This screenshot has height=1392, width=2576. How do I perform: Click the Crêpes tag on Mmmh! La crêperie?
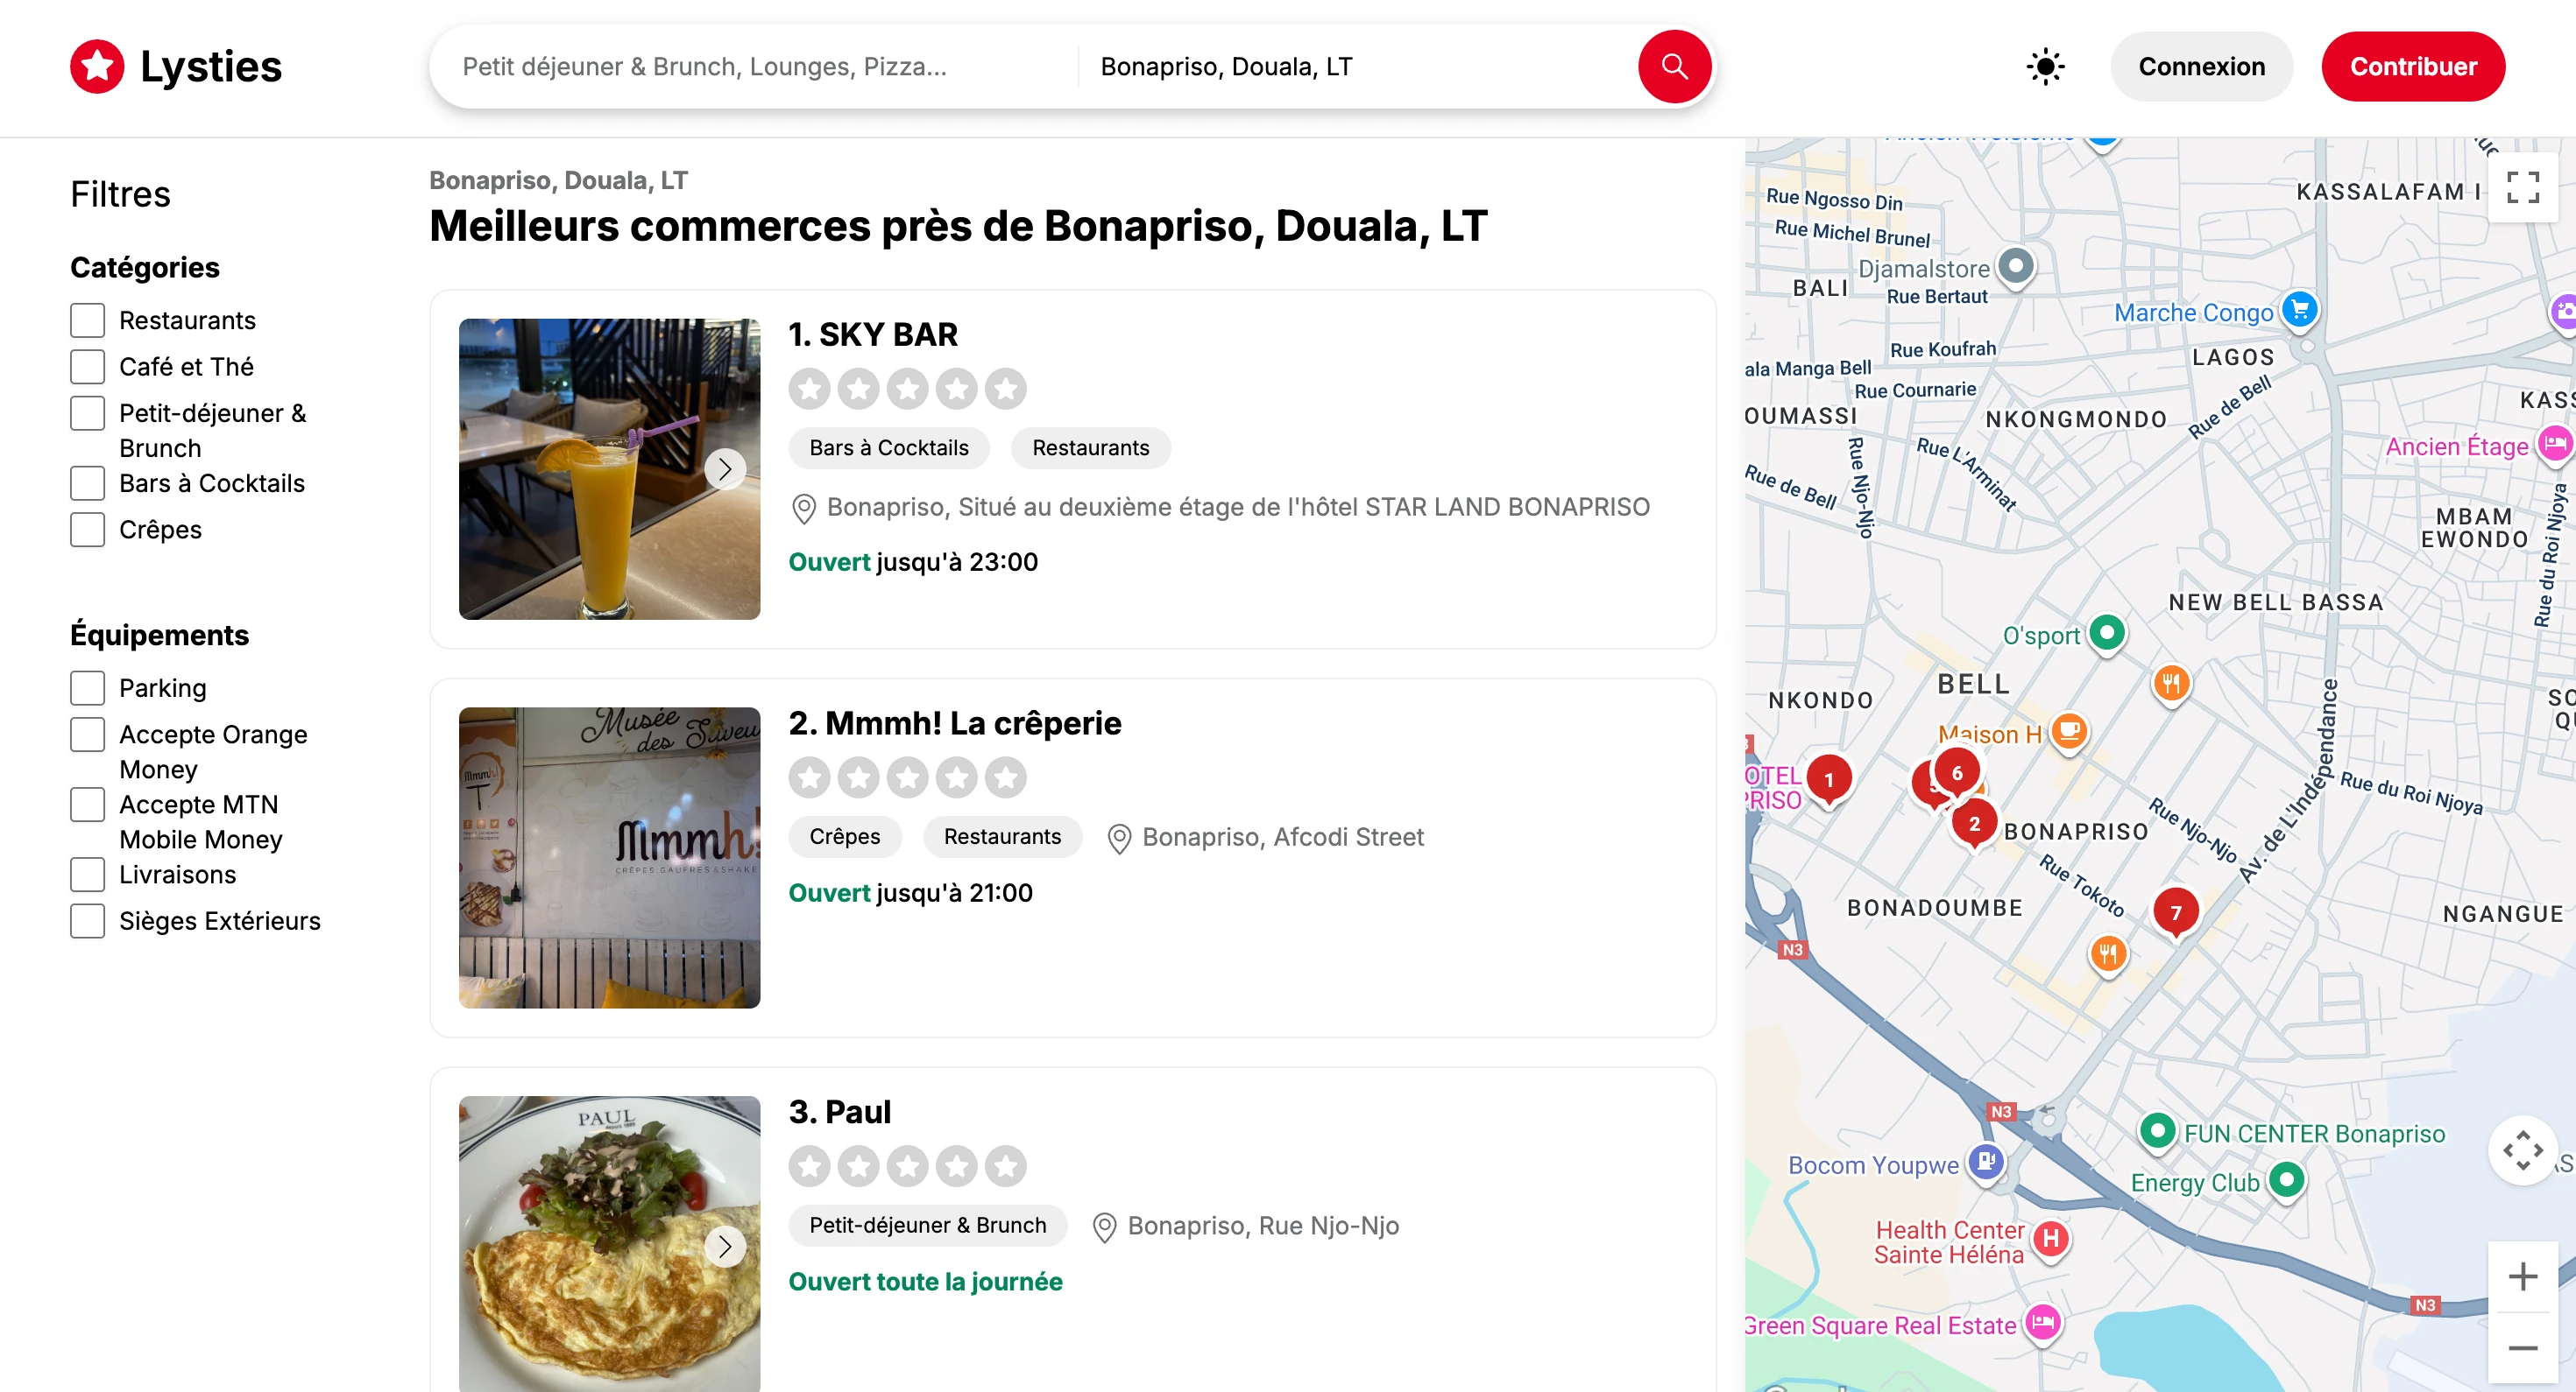coord(844,836)
